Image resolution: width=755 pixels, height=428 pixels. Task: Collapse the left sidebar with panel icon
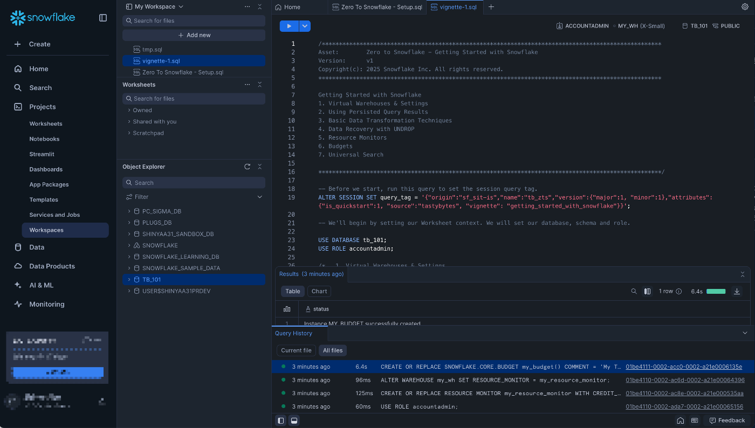103,18
